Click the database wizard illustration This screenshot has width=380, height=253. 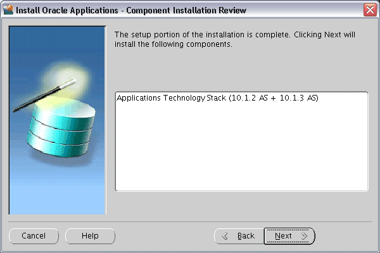click(x=57, y=120)
